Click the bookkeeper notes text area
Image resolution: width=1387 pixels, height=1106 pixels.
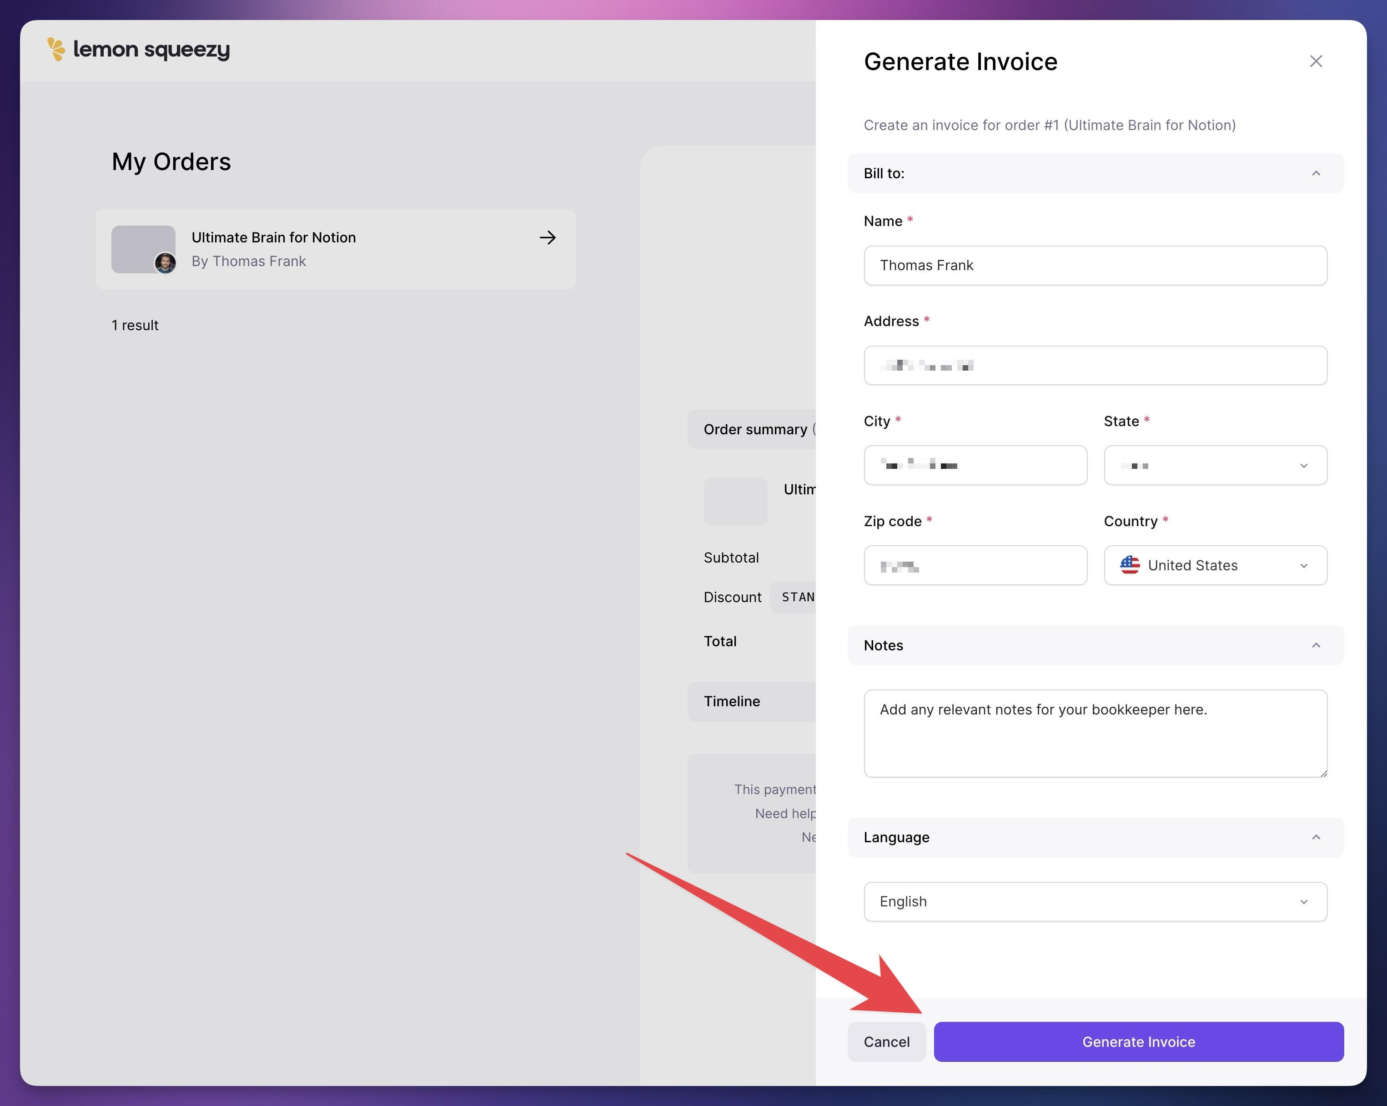click(1095, 734)
